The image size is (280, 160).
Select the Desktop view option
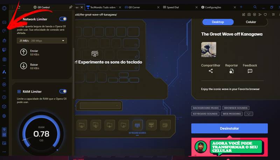[218, 22]
